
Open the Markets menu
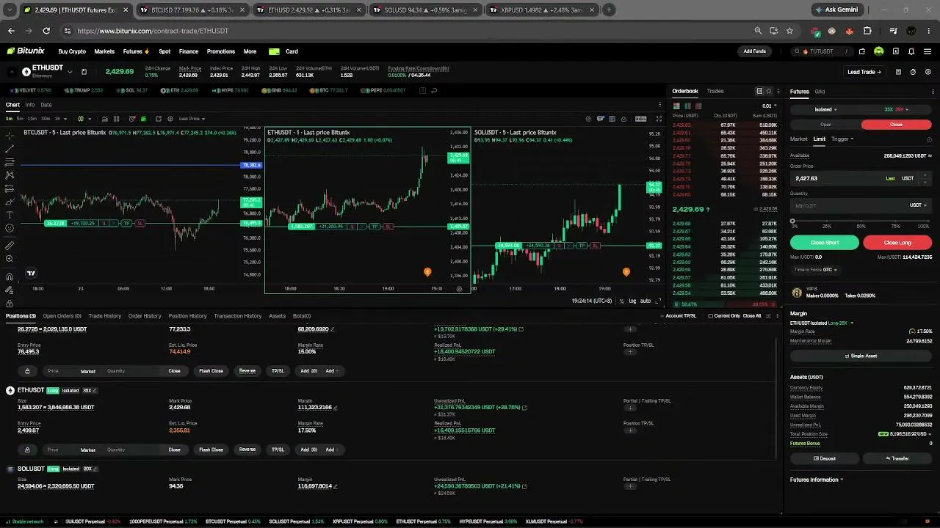[104, 51]
